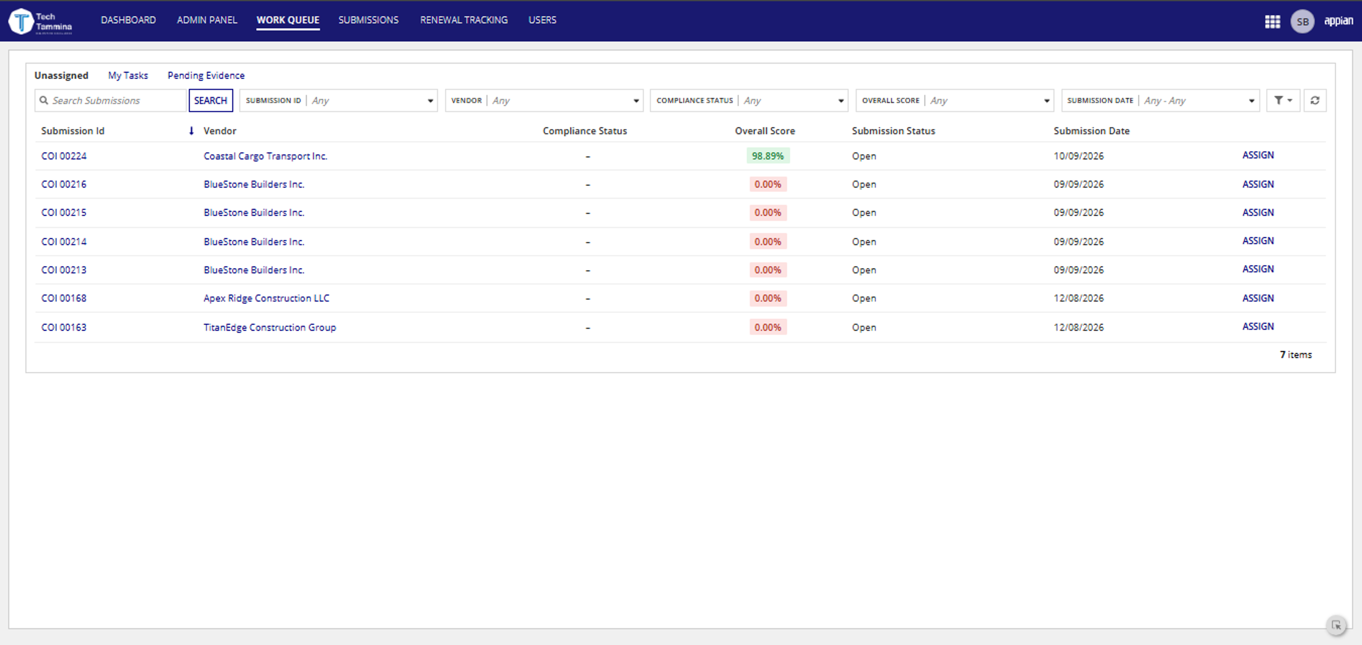Switch to the Unassigned tab
This screenshot has width=1362, height=645.
[x=61, y=75]
